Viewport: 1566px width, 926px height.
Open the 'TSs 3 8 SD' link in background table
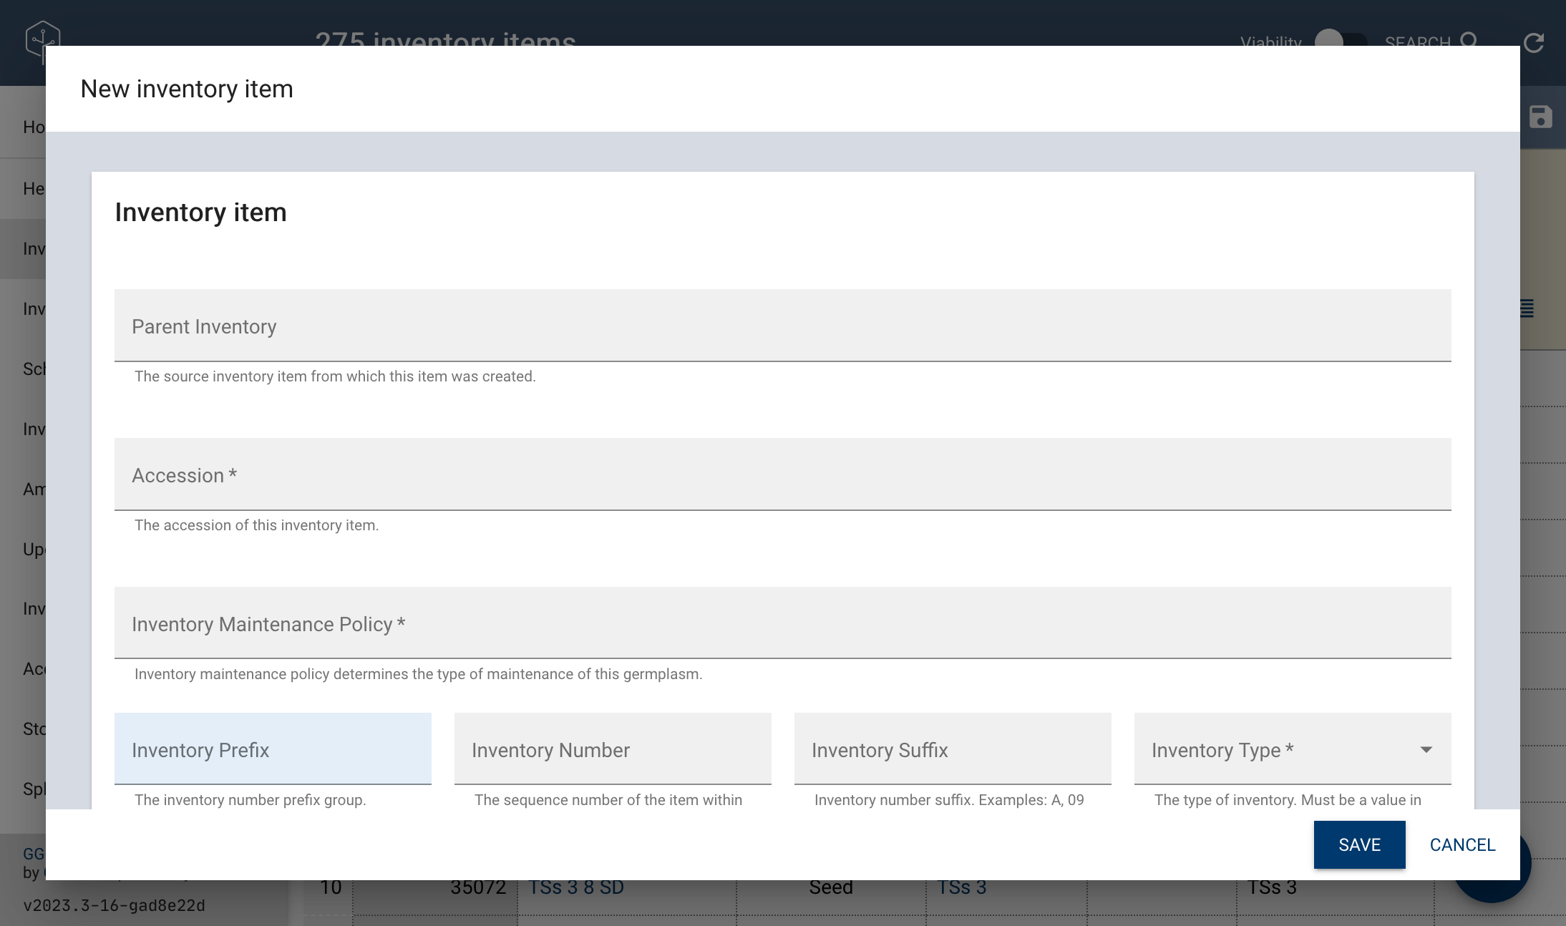coord(576,888)
